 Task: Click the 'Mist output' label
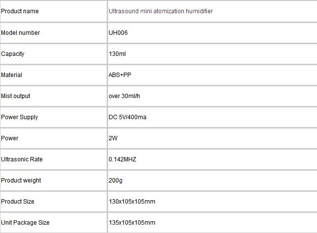tap(16, 96)
